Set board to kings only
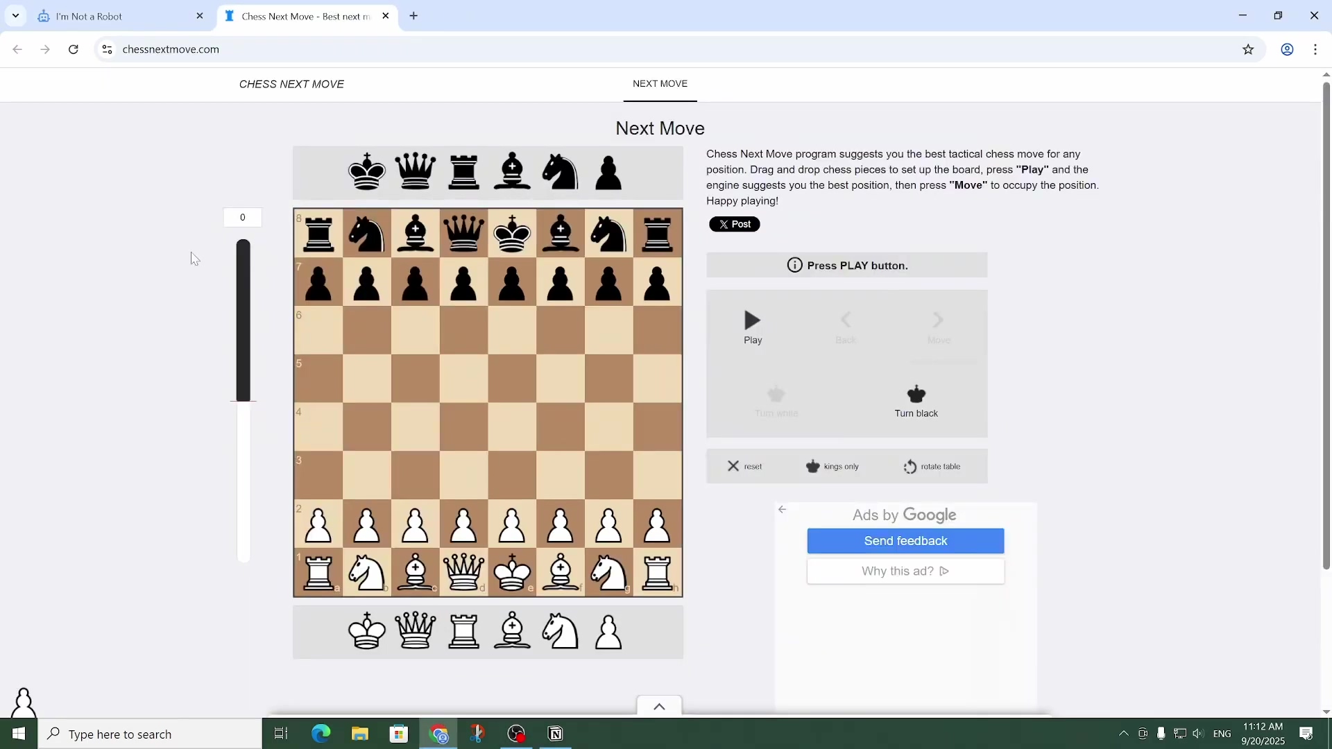This screenshot has height=749, width=1332. pos(832,466)
